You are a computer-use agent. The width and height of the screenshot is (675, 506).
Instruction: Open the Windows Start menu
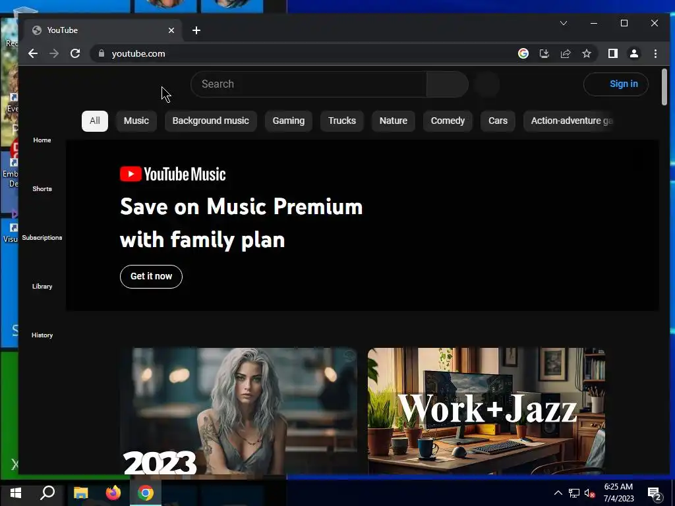click(x=16, y=493)
